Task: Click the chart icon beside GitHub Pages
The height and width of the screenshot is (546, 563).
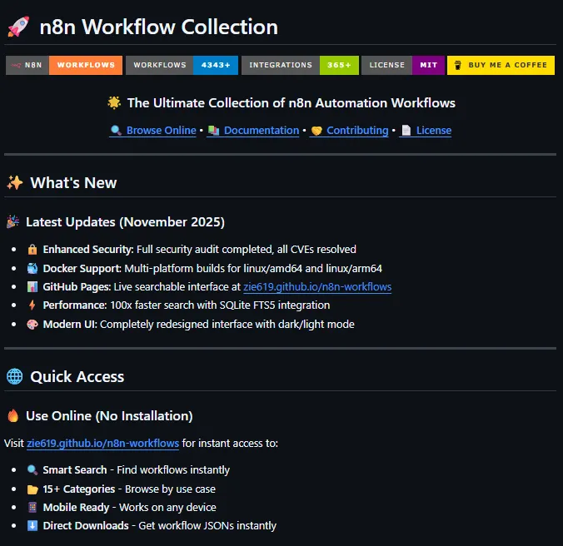Action: 32,286
